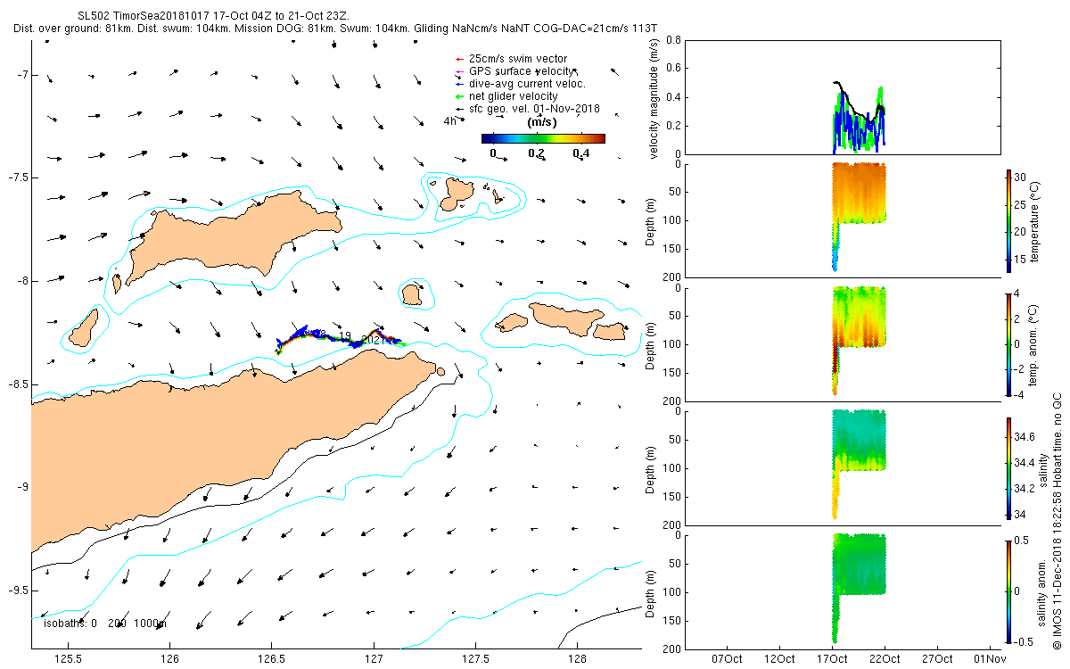Click the red 25cm/s swim vector legend arrow
Viewport: 1070px width, 669px height.
coord(459,59)
